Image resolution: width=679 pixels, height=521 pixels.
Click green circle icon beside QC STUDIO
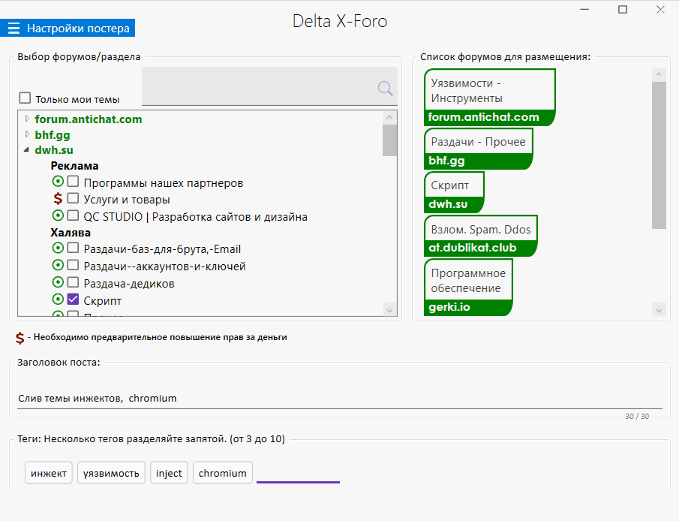[x=58, y=216]
